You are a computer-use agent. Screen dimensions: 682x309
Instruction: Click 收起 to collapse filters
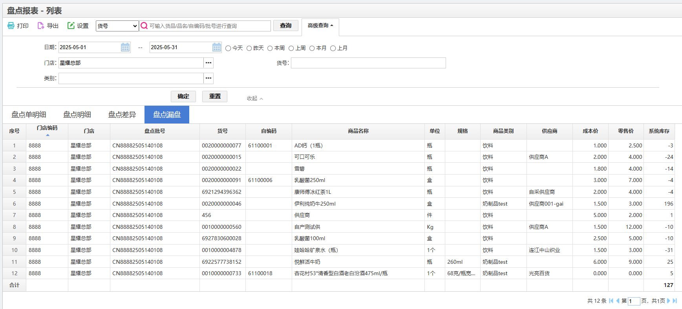(x=255, y=98)
